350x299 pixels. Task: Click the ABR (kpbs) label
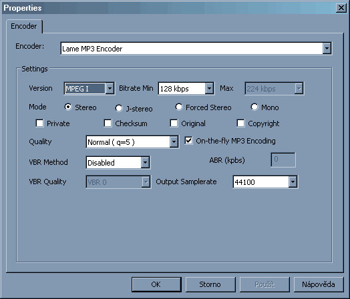pyautogui.click(x=227, y=160)
